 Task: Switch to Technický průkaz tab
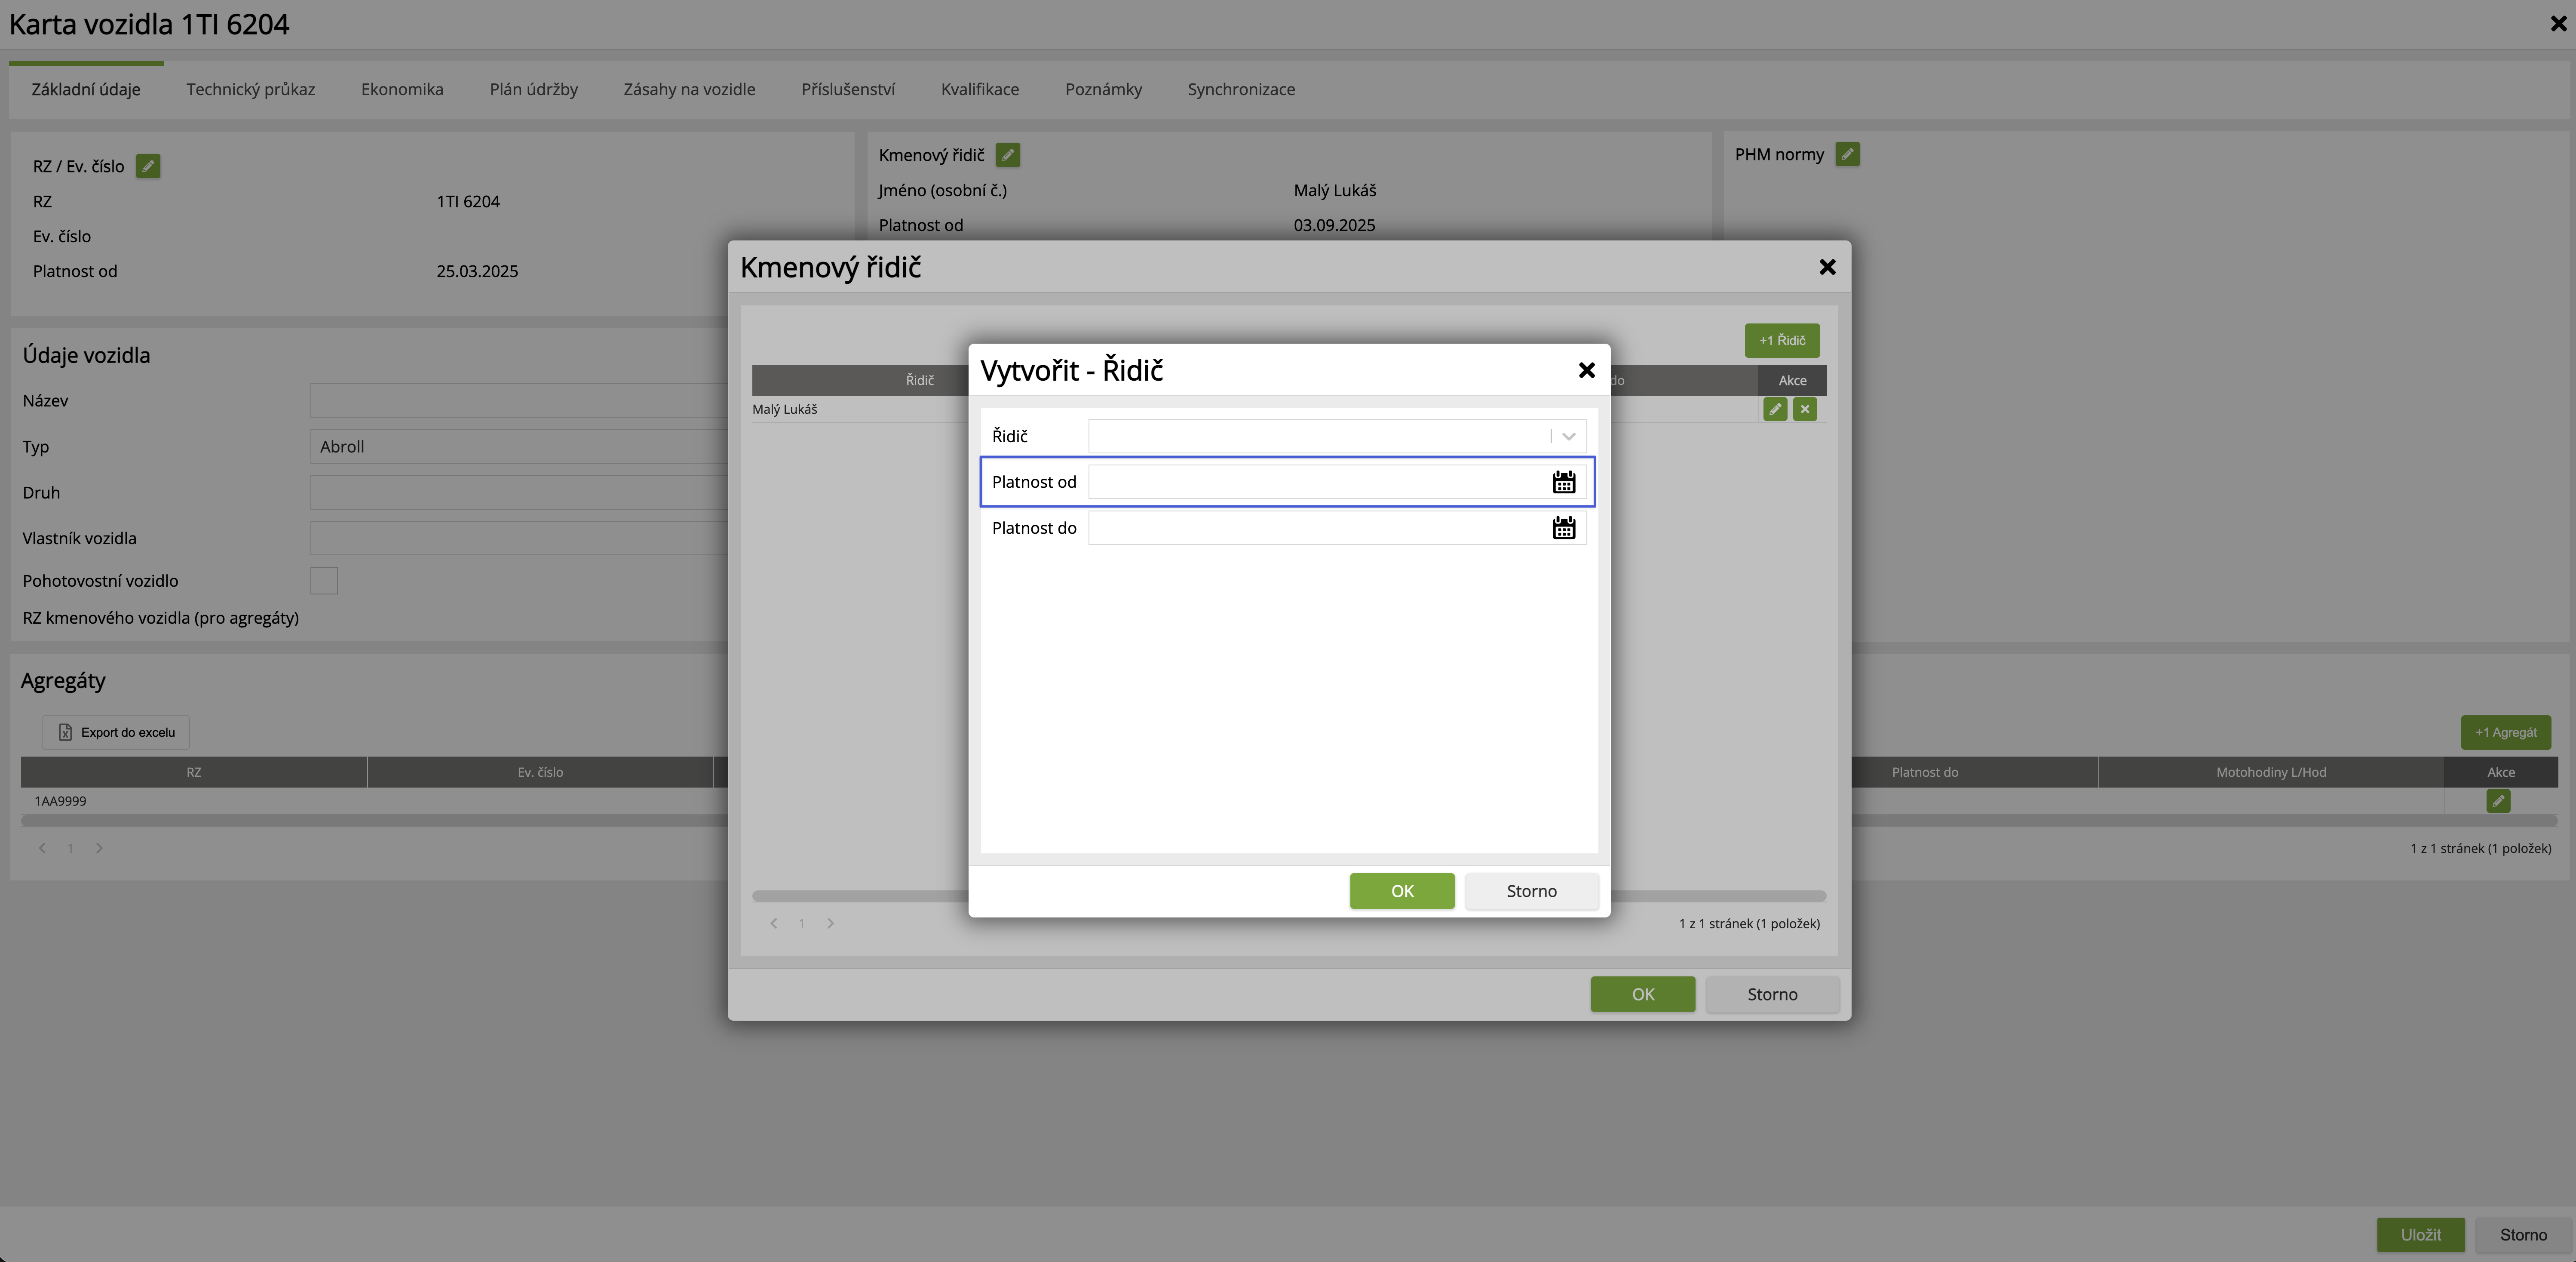pyautogui.click(x=250, y=89)
